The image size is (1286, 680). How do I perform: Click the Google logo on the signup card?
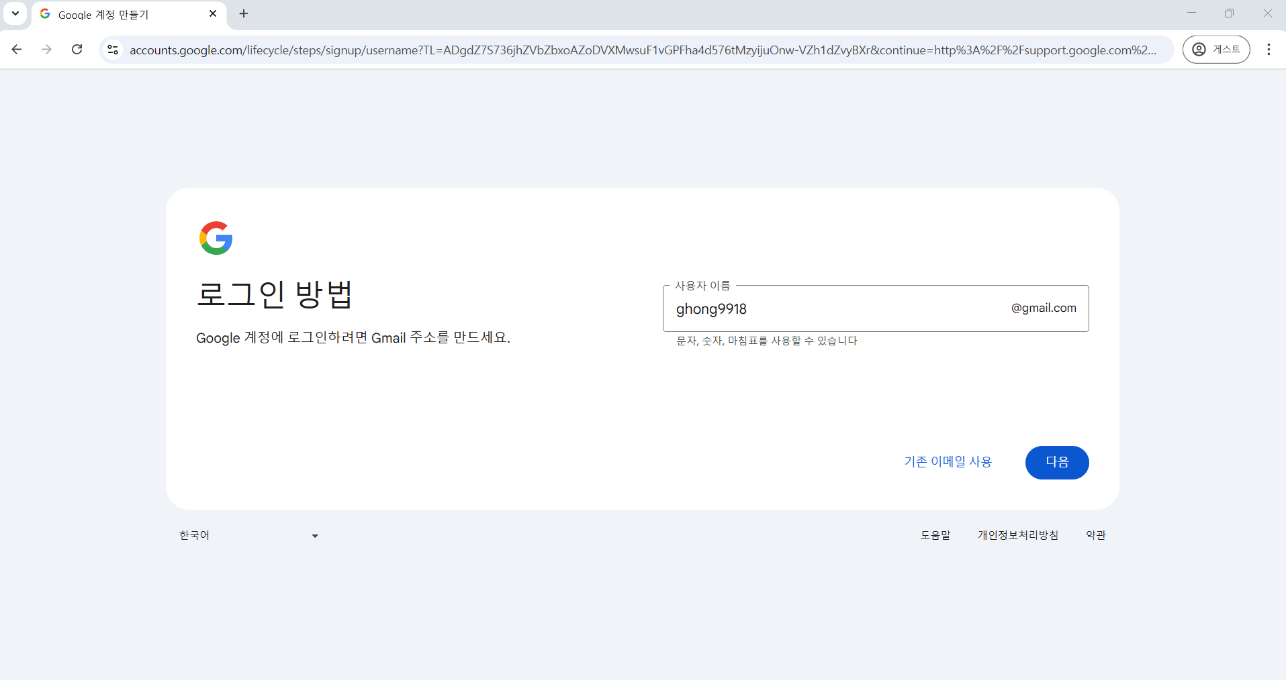click(216, 237)
